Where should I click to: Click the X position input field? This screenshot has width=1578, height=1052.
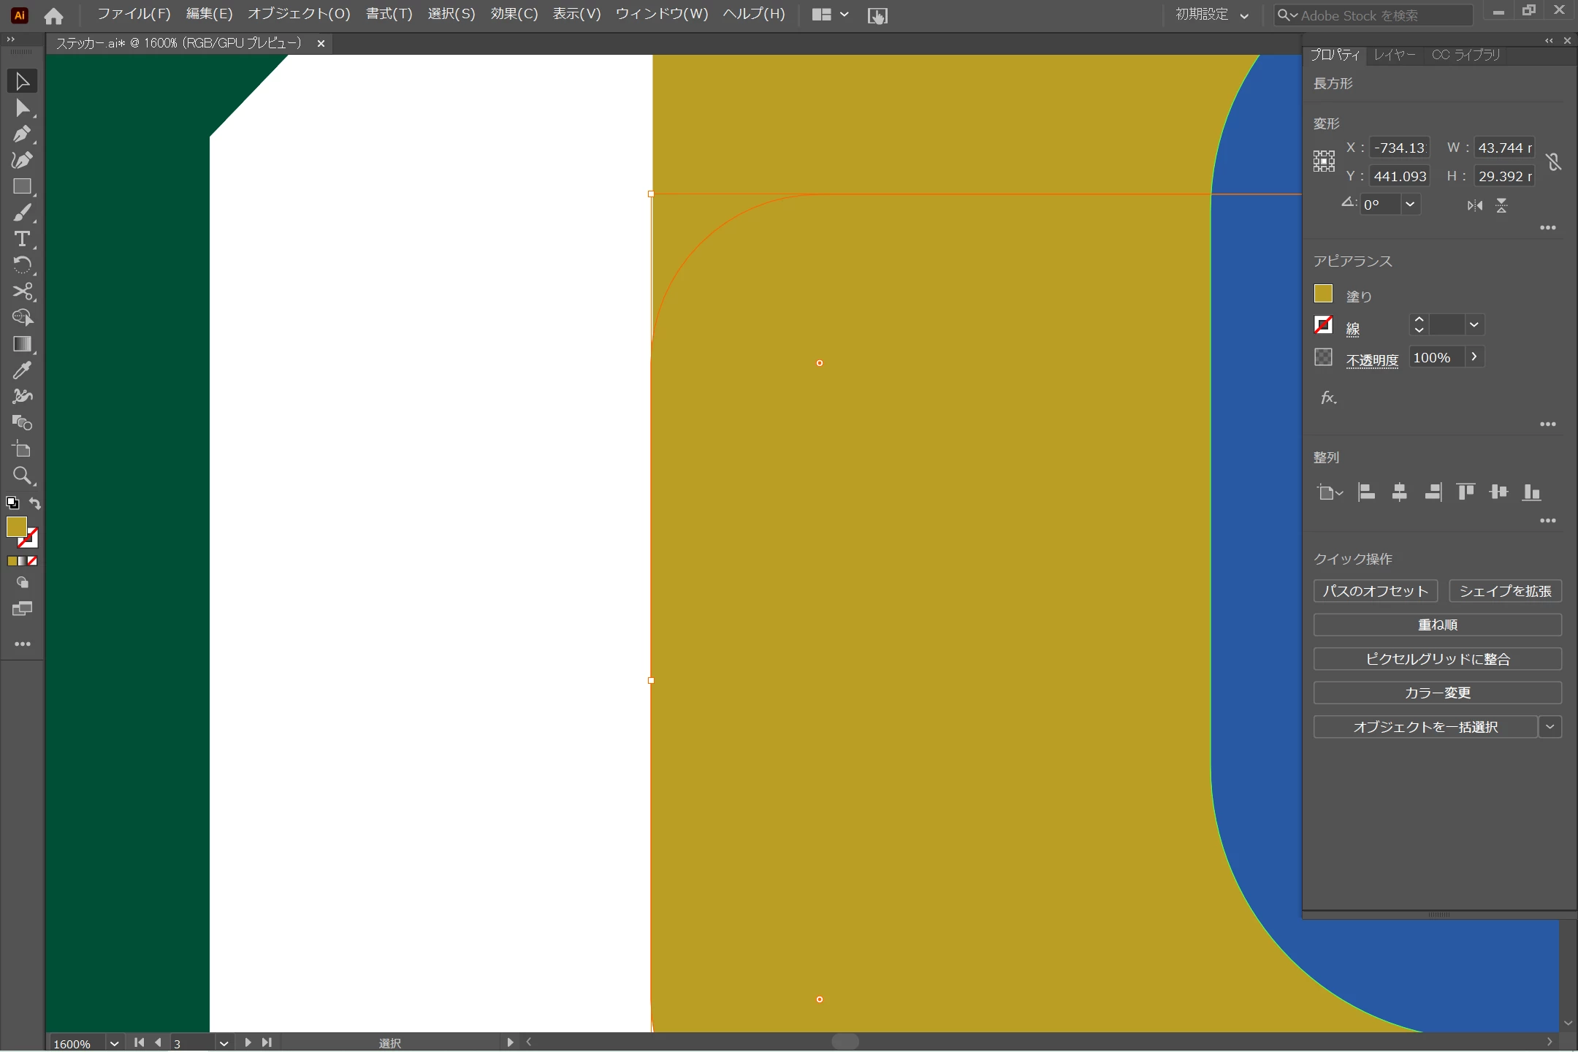1399,148
